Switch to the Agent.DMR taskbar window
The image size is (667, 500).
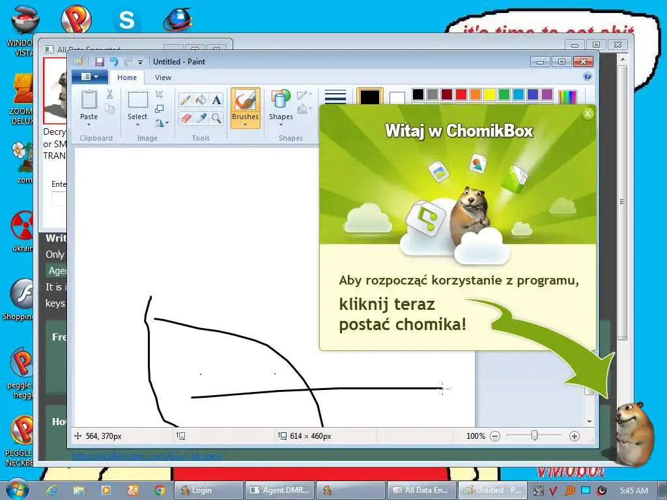click(279, 490)
